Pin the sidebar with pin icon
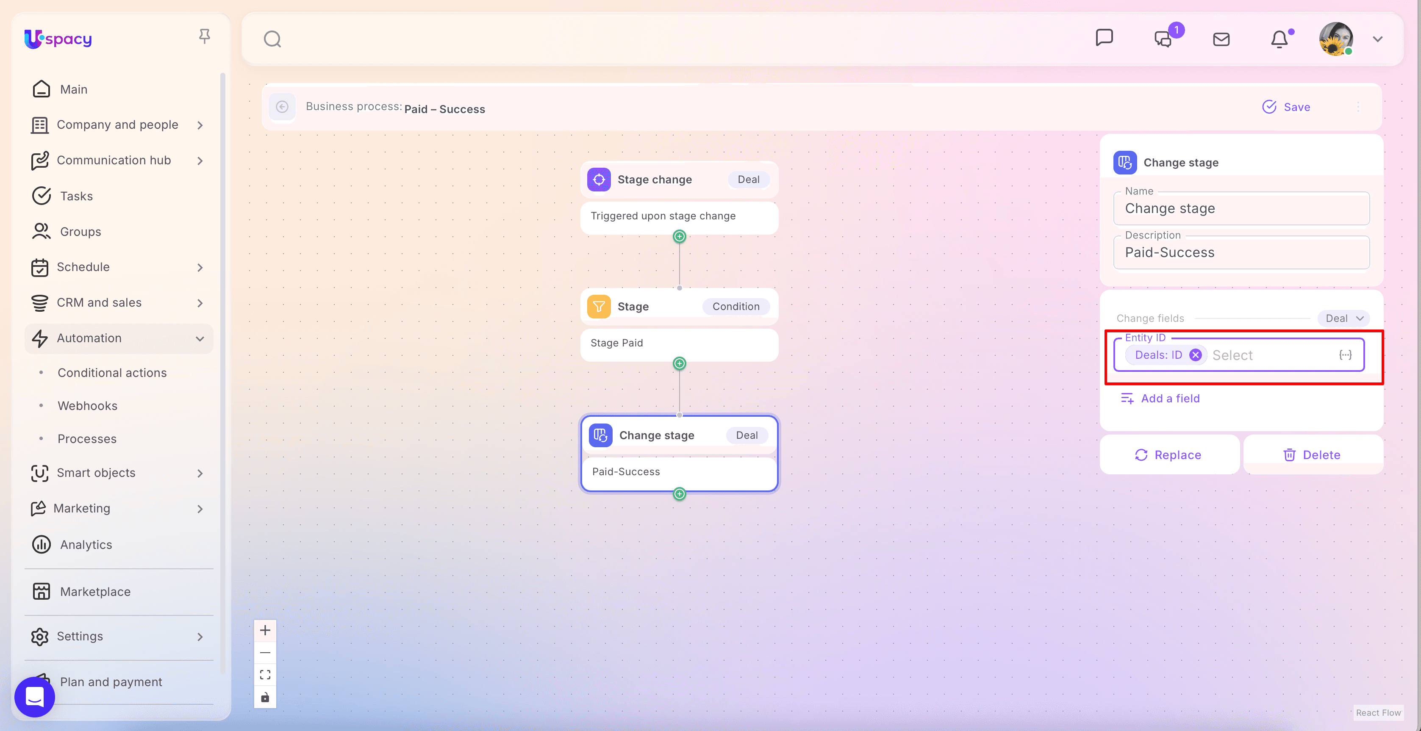This screenshot has height=731, width=1421. coord(204,36)
